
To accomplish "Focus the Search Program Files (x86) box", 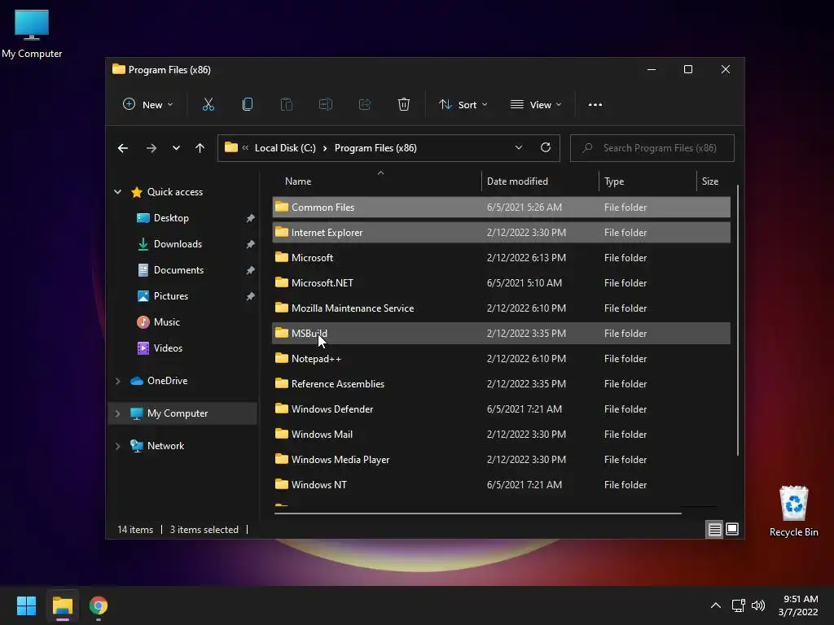I will point(652,148).
